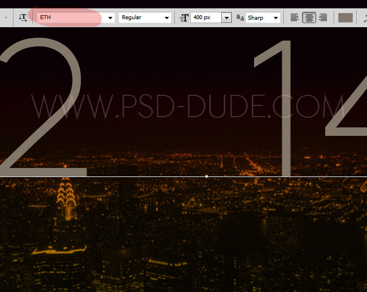Open the ETH font family dropdown

[110, 17]
